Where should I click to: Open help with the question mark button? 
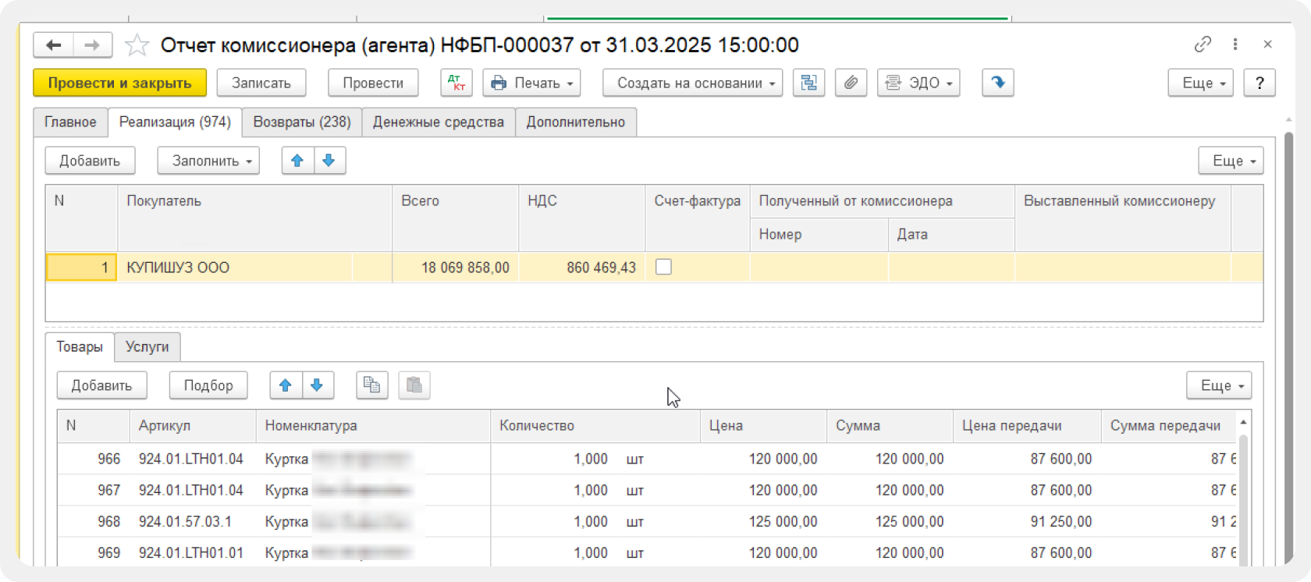[x=1259, y=83]
